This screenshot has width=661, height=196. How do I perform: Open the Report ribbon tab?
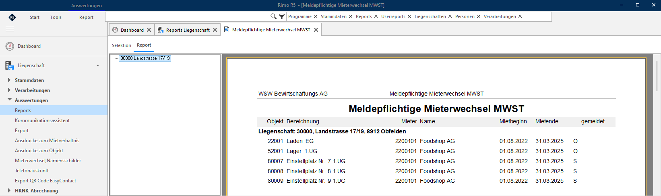click(86, 17)
